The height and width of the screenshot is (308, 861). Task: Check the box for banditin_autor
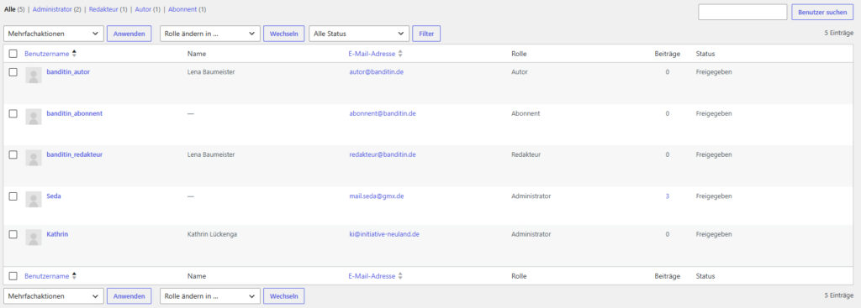coord(13,72)
